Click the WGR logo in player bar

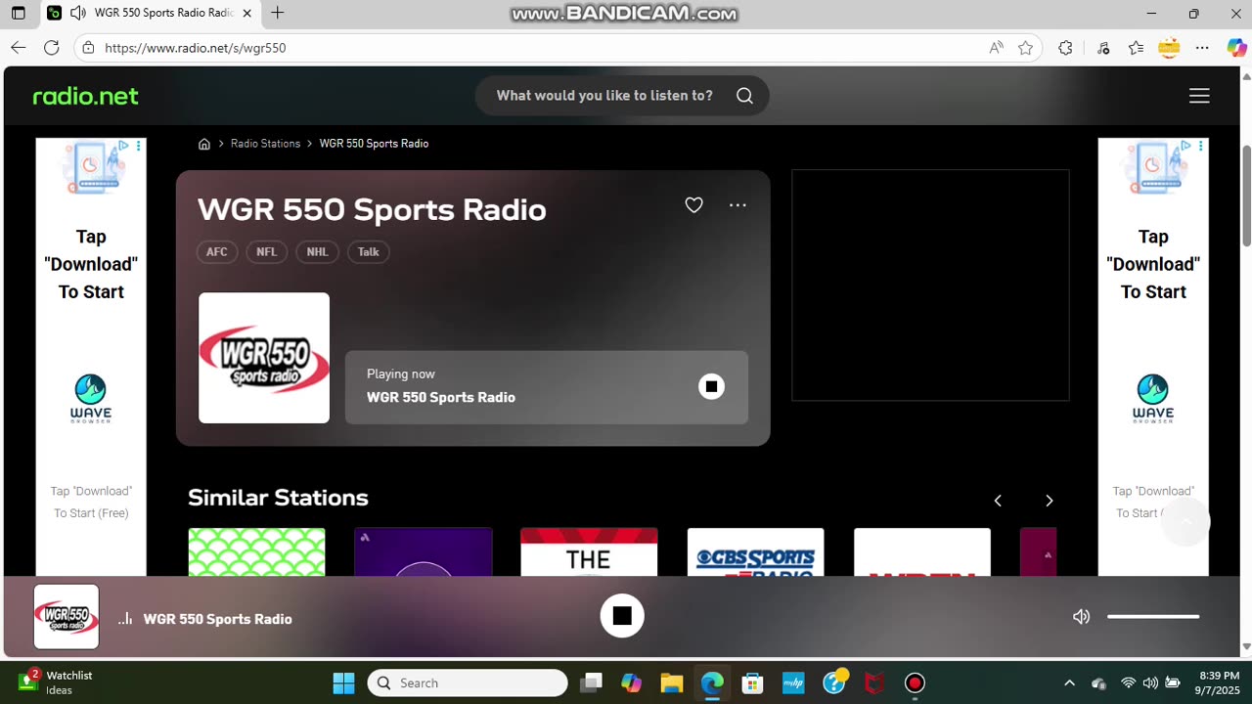click(67, 617)
